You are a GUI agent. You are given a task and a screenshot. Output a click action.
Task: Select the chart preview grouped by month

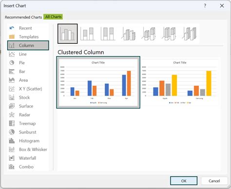tap(98, 82)
